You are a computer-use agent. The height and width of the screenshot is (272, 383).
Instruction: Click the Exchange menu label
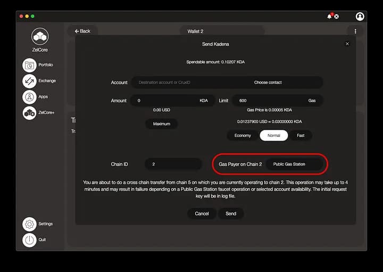tap(47, 81)
